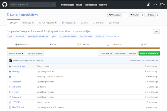Click the GitHub Octocat logo
The image size is (167, 111).
tap(4, 5)
